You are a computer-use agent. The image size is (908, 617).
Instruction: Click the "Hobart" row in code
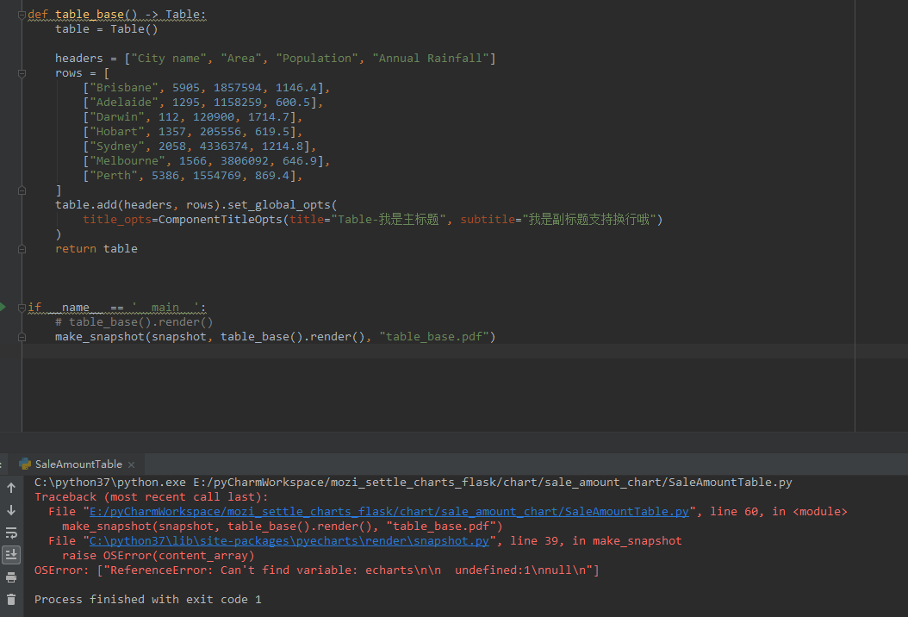pos(192,132)
